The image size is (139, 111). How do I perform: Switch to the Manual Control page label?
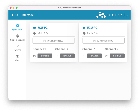[18, 40]
